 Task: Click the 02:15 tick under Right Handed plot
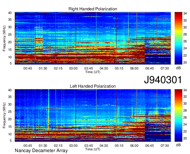click(58, 68)
